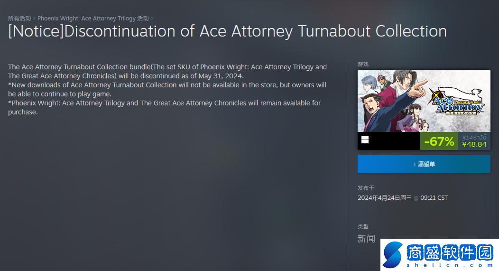Click the notice title heading text
The image size is (499, 271).
coord(227,31)
